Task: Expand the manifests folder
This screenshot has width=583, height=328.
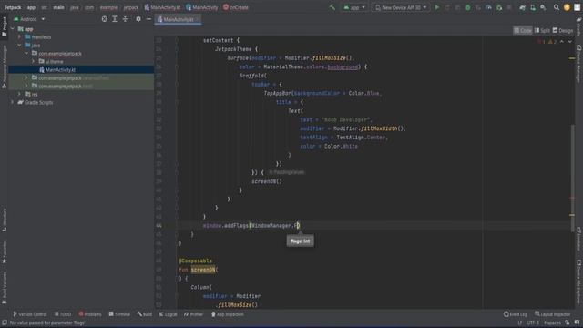Action: click(x=20, y=37)
